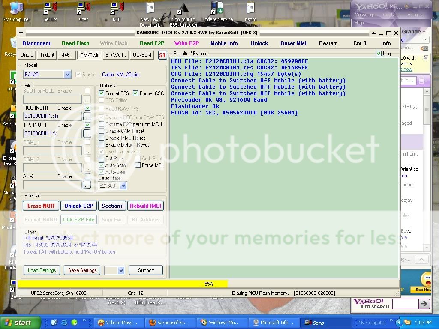Open Acer desktop shortcut
This screenshot has width=439, height=329.
pos(83,11)
